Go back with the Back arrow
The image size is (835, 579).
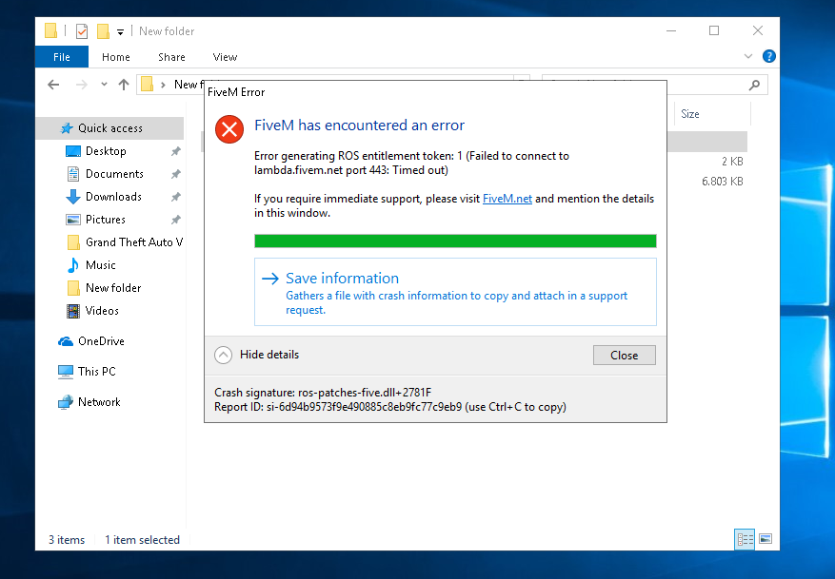pyautogui.click(x=54, y=85)
